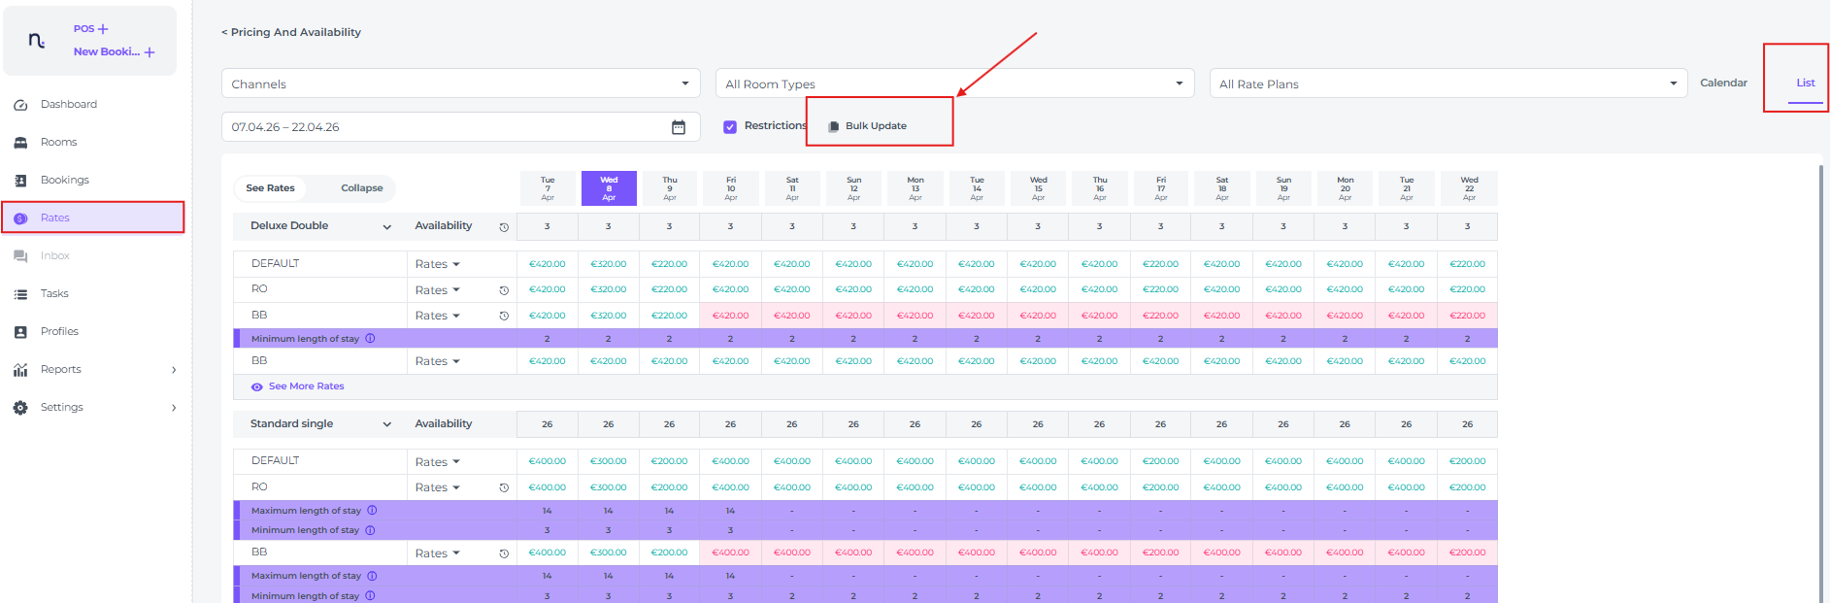The image size is (1830, 603).
Task: Click the Profiles icon in sidebar
Action: coord(20,332)
